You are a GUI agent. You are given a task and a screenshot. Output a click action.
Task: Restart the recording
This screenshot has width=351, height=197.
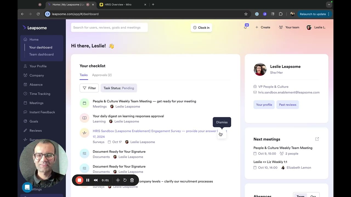tap(125, 180)
